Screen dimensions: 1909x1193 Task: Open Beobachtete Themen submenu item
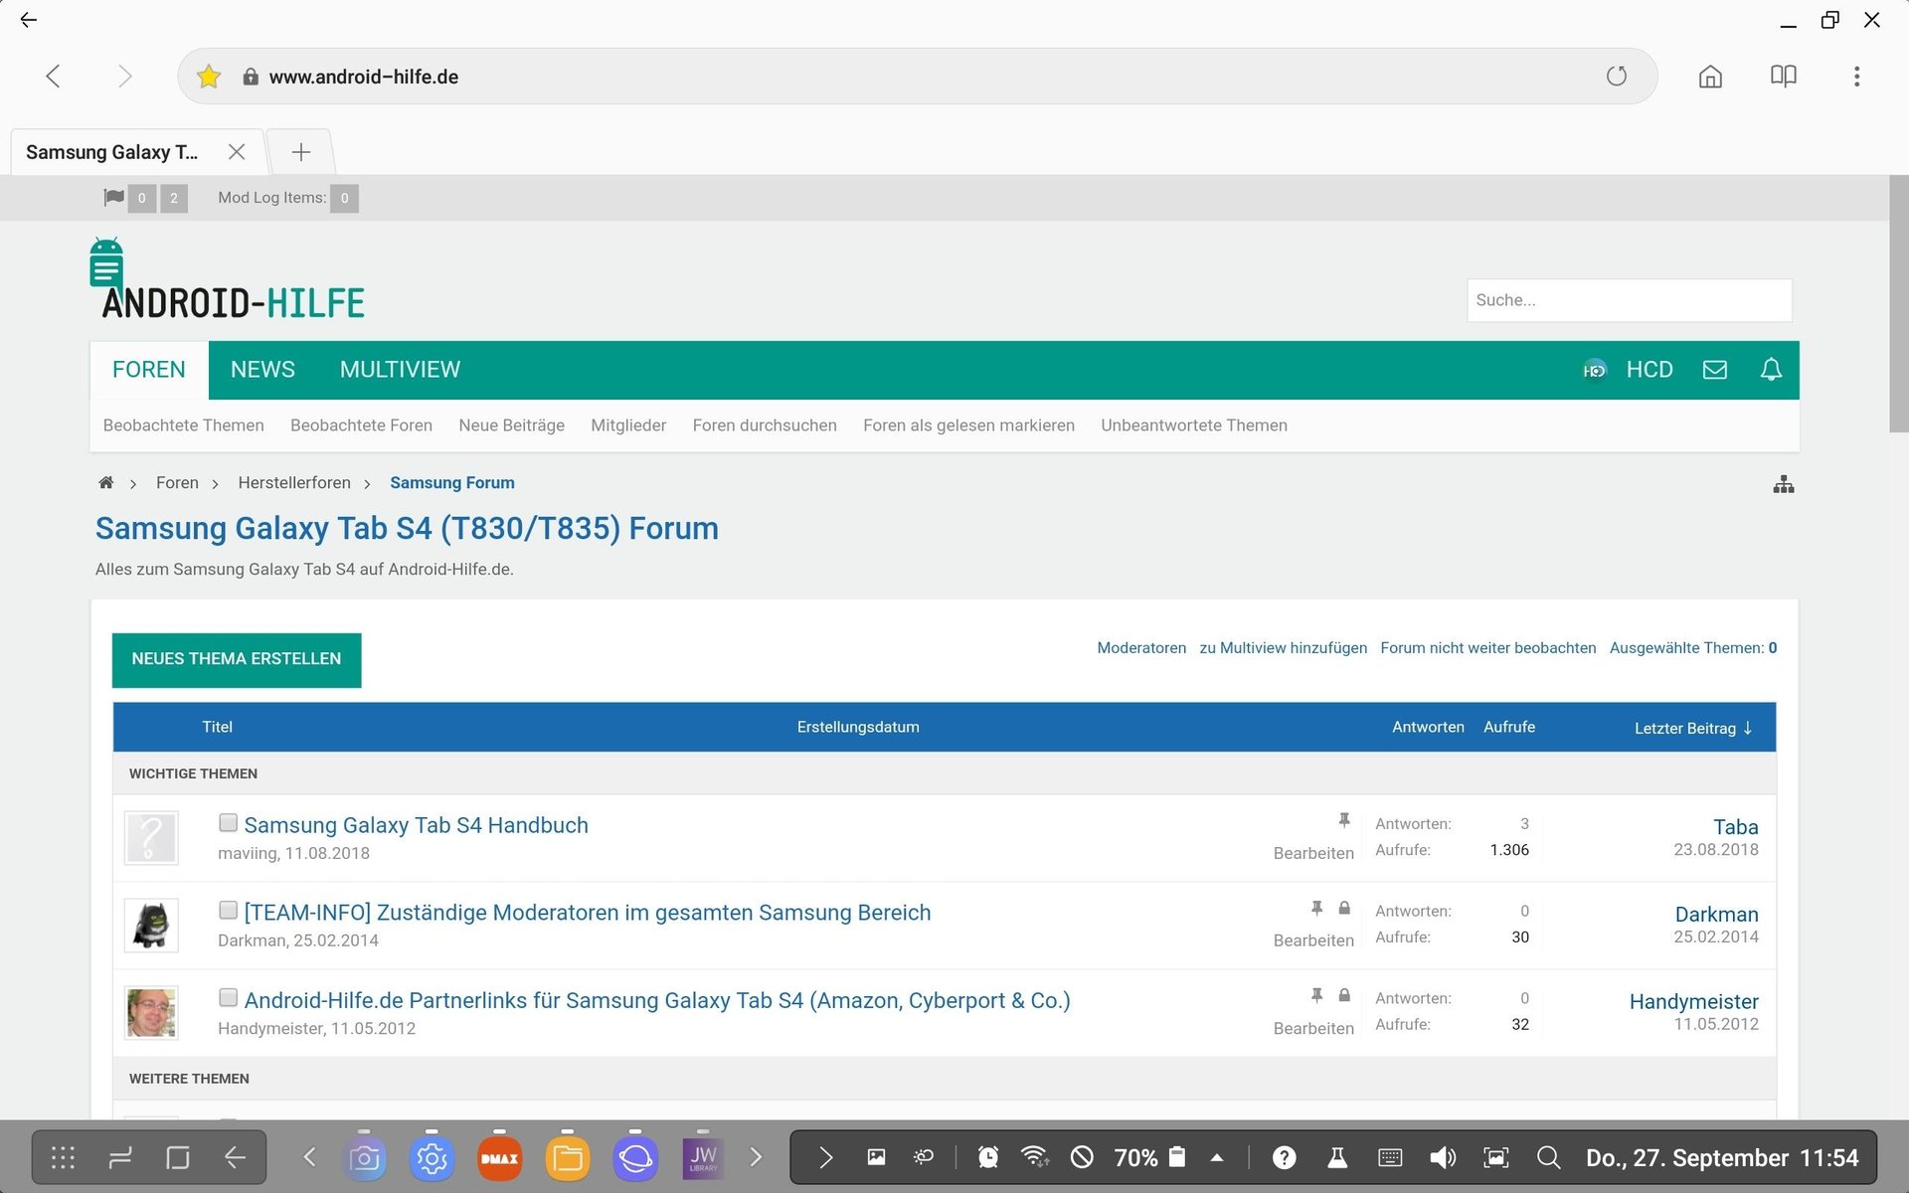coord(184,426)
